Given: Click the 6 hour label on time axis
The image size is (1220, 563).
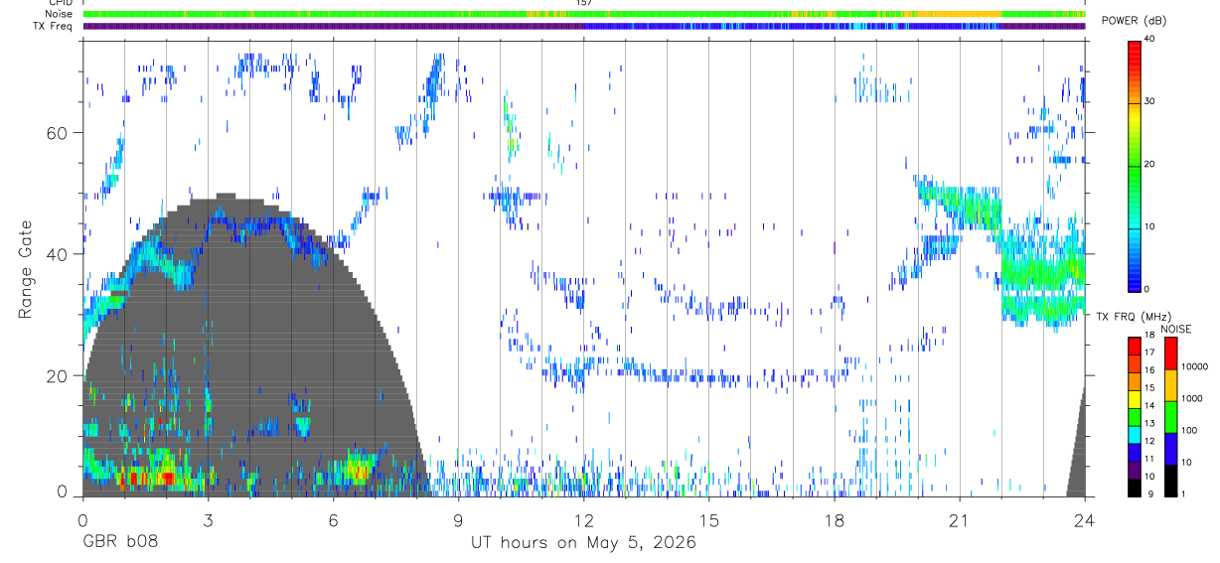Looking at the screenshot, I should [333, 519].
